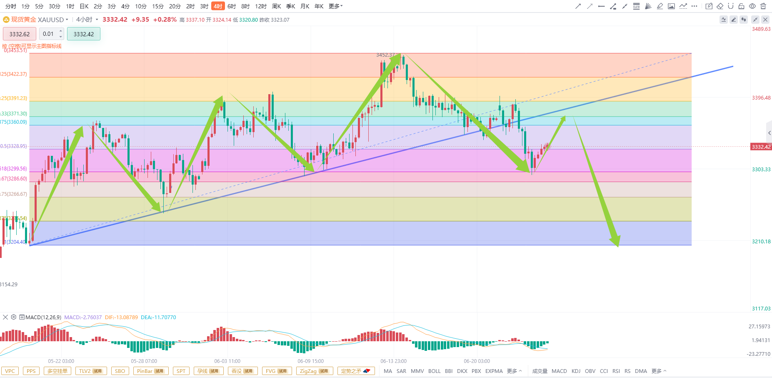Select the highlighter marker tool
772x380 pixels.
pyautogui.click(x=660, y=6)
